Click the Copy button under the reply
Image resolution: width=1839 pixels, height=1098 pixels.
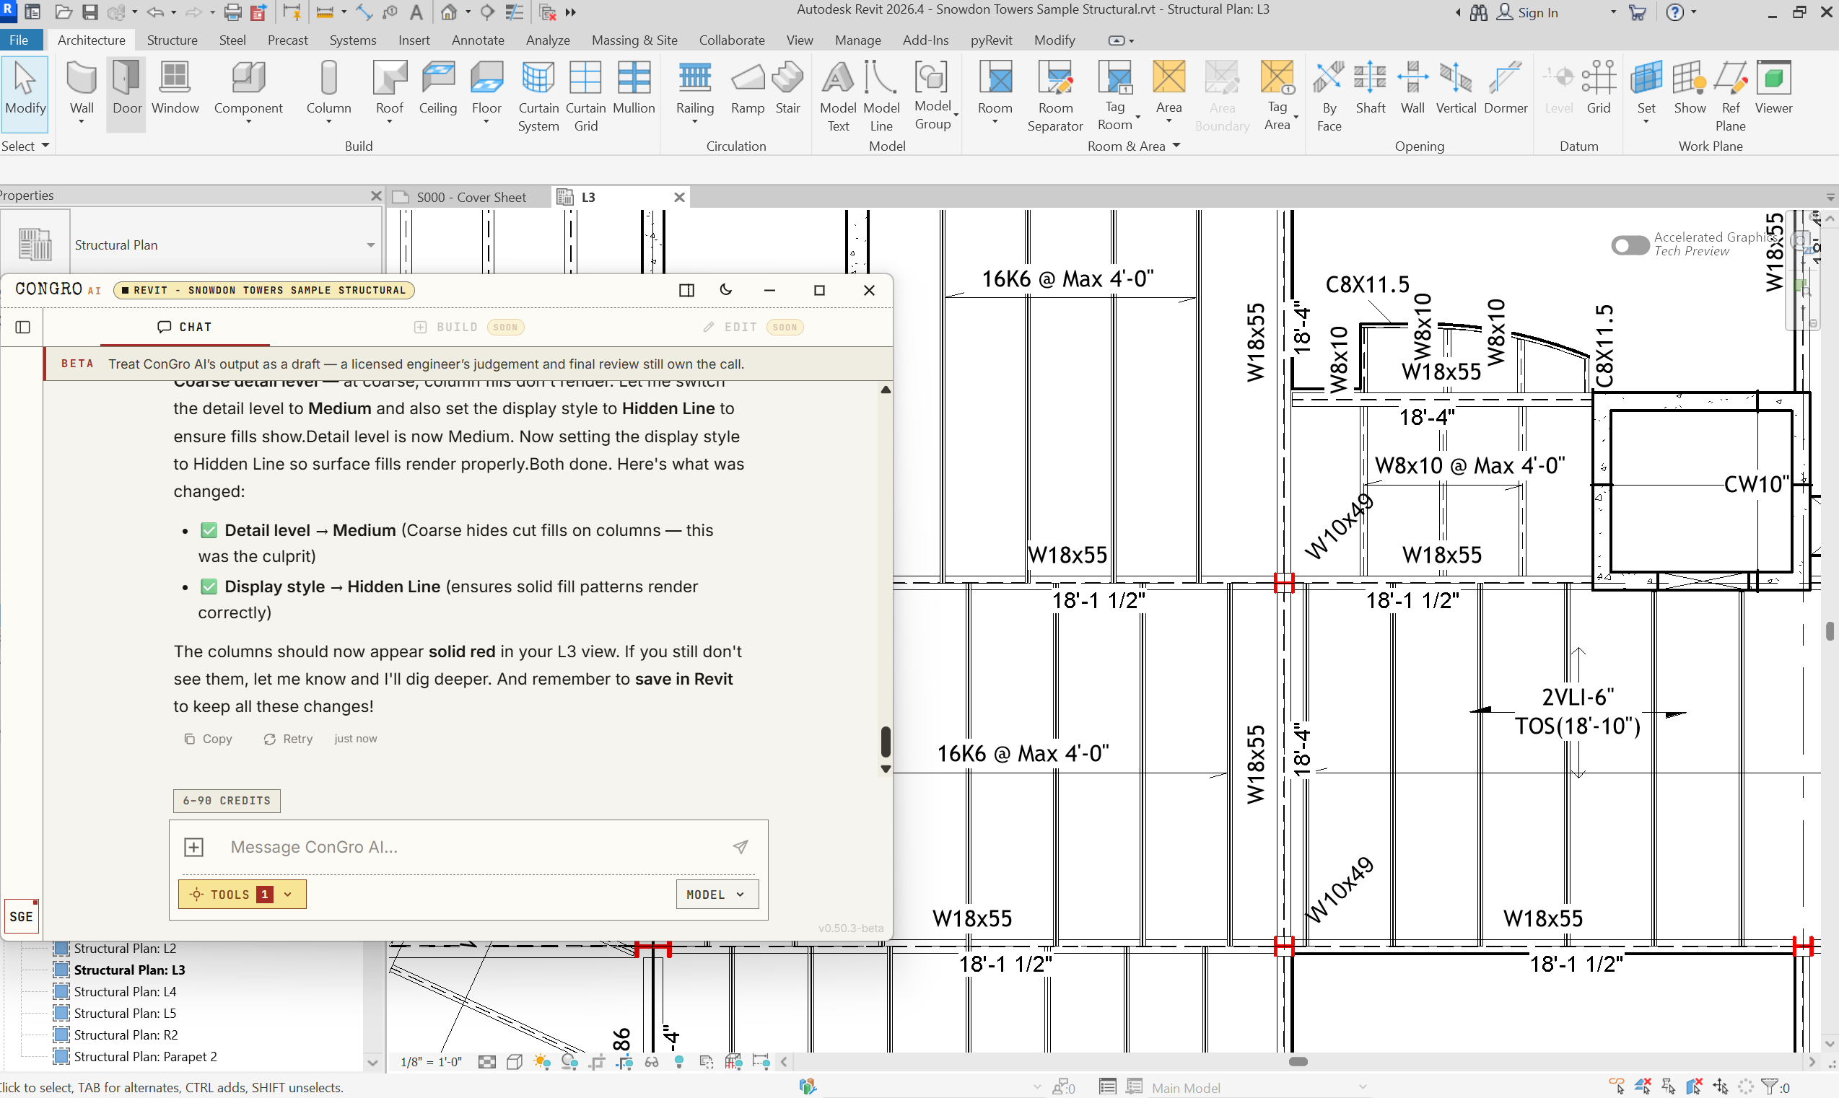coord(208,739)
